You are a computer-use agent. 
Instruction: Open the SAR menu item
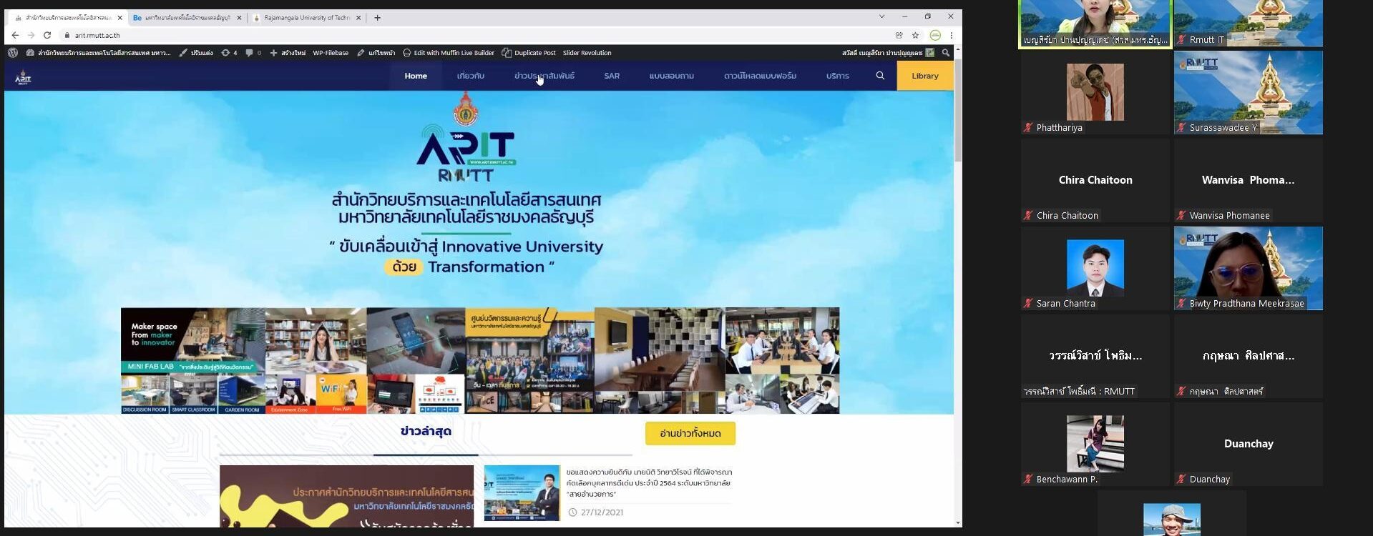point(612,76)
